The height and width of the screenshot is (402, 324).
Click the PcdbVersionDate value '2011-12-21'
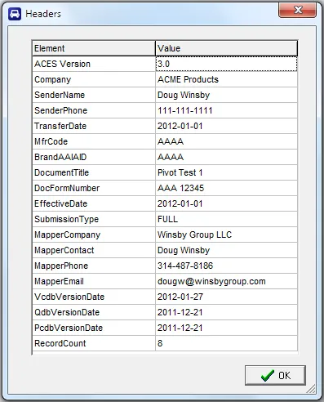226,328
